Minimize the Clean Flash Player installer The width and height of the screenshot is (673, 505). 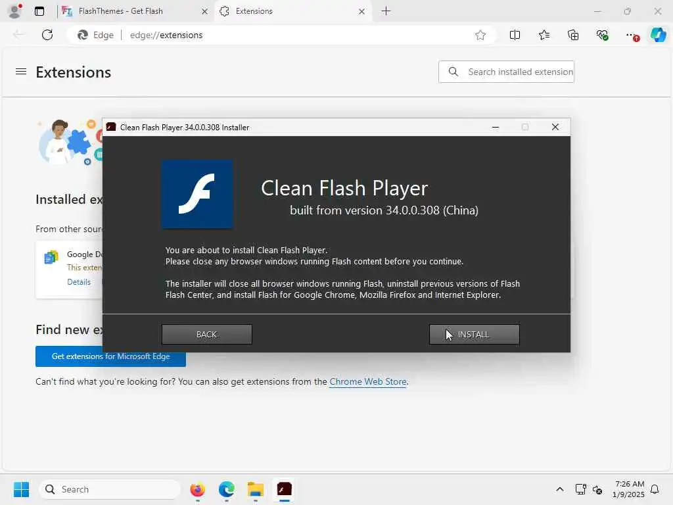496,127
